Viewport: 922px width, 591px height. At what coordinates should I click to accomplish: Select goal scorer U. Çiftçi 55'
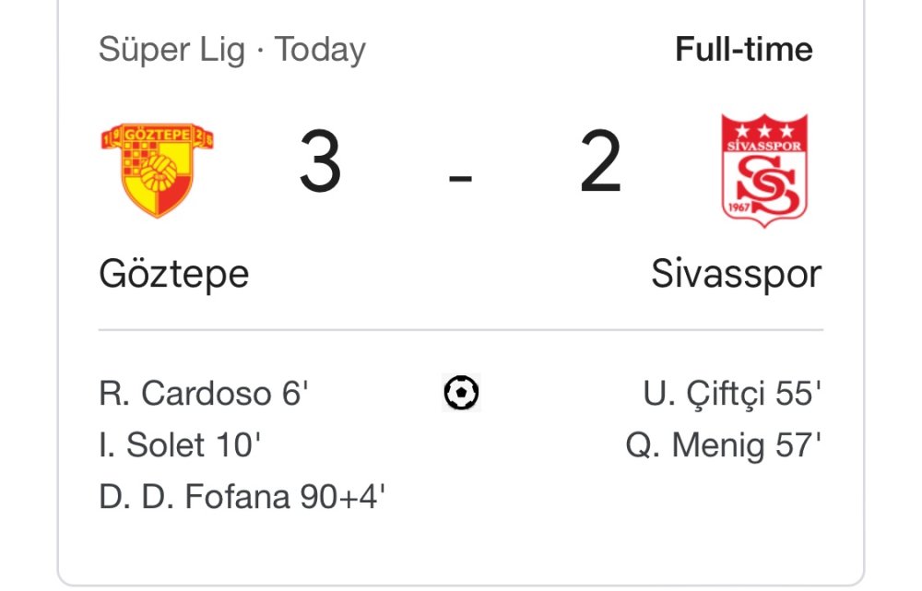click(732, 395)
